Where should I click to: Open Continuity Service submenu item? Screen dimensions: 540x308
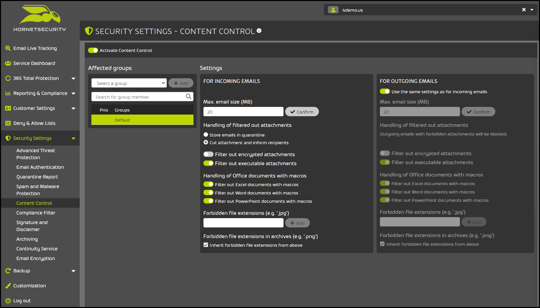pyautogui.click(x=37, y=249)
